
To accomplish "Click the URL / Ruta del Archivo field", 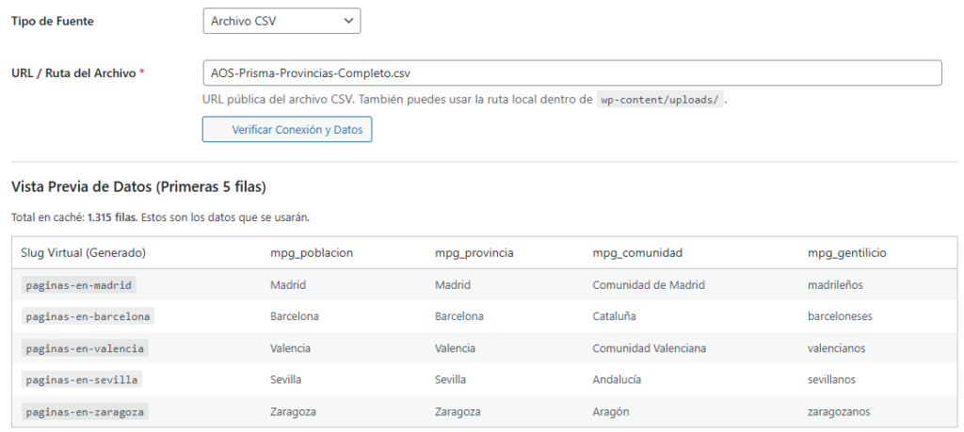I will [571, 72].
